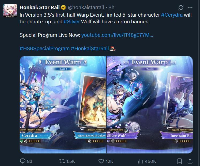
Task: Bookmark this tweet
Action: [180, 161]
